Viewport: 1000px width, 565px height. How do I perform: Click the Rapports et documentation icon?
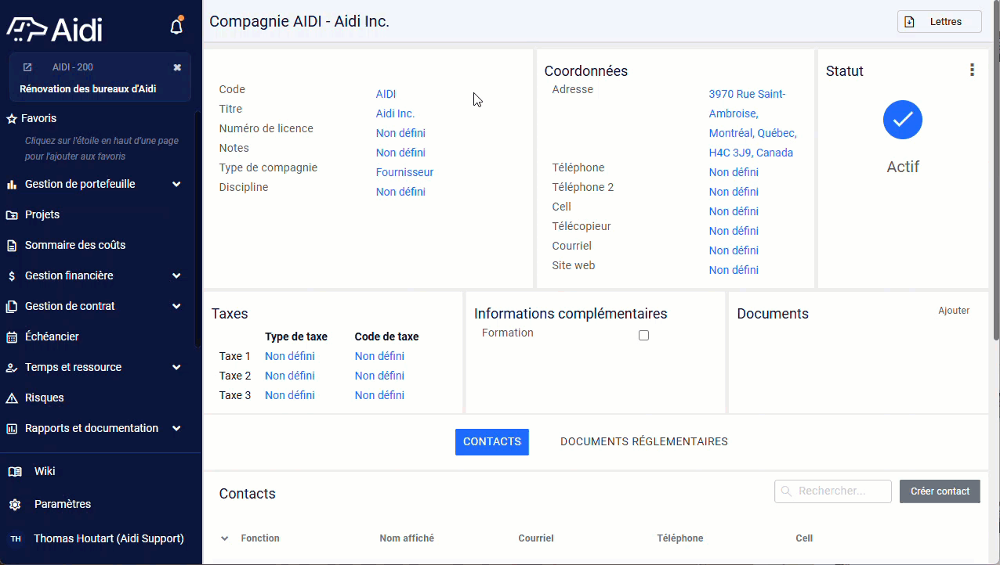click(x=12, y=429)
